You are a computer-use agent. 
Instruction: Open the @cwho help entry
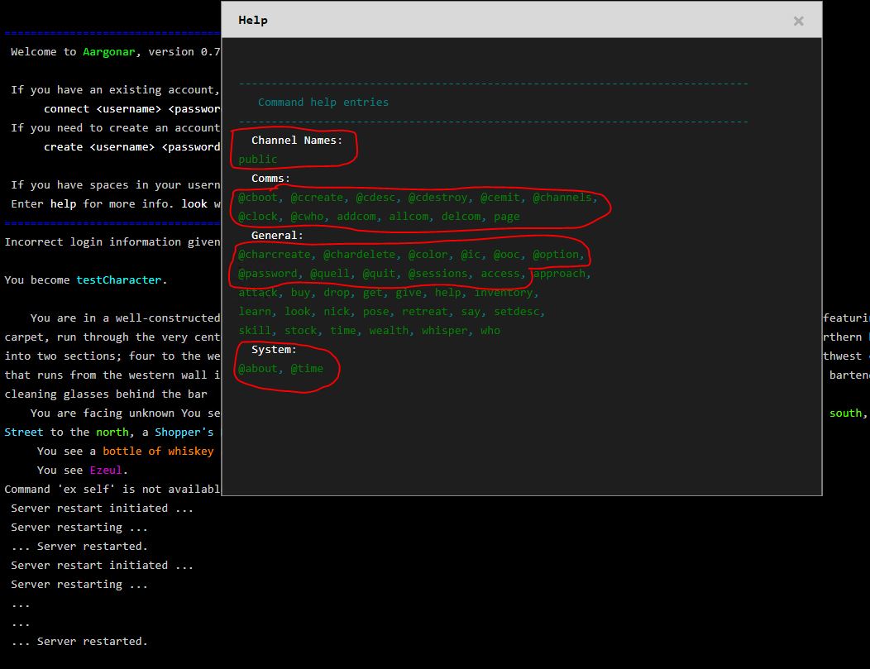coord(307,217)
